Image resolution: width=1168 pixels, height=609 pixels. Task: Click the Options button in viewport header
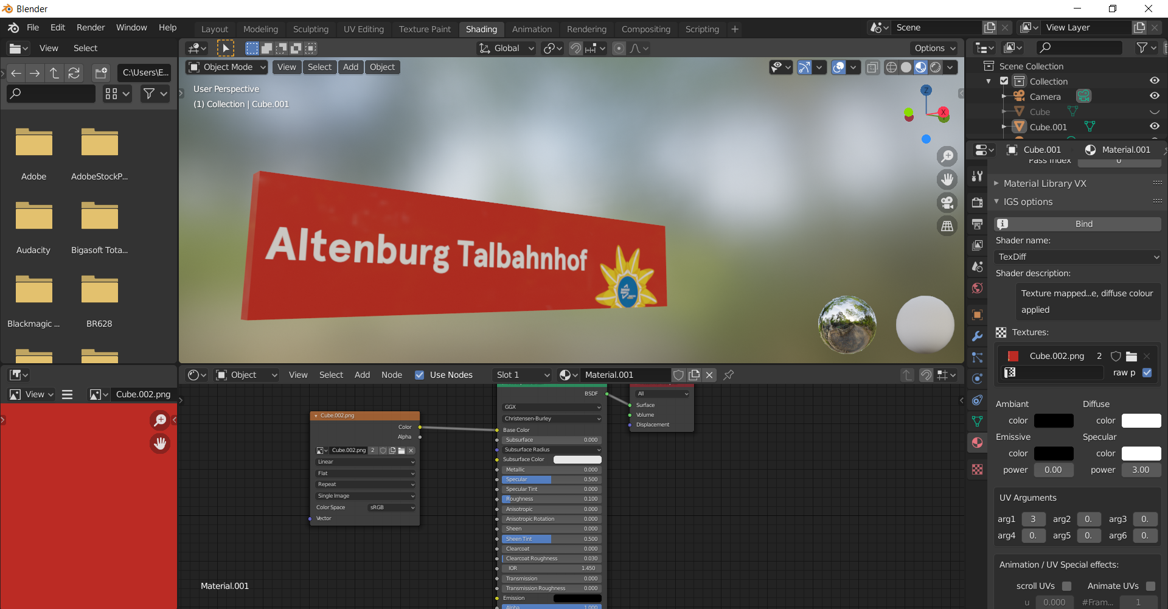(x=934, y=48)
